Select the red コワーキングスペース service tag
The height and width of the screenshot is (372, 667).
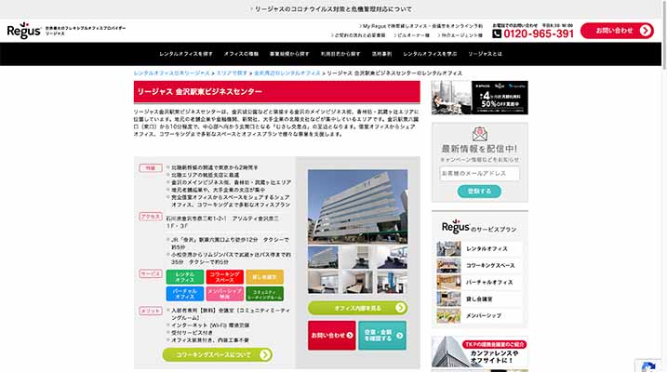[x=224, y=277]
